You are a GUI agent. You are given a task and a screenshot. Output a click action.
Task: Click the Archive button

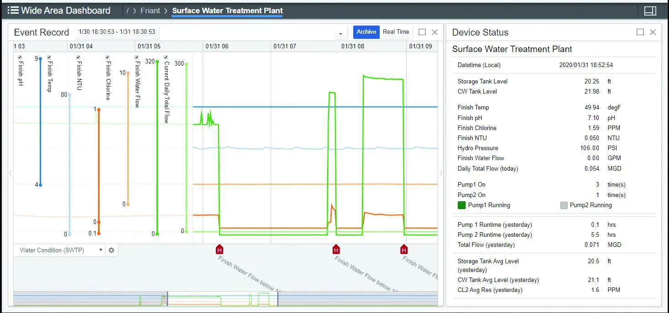pyautogui.click(x=366, y=32)
